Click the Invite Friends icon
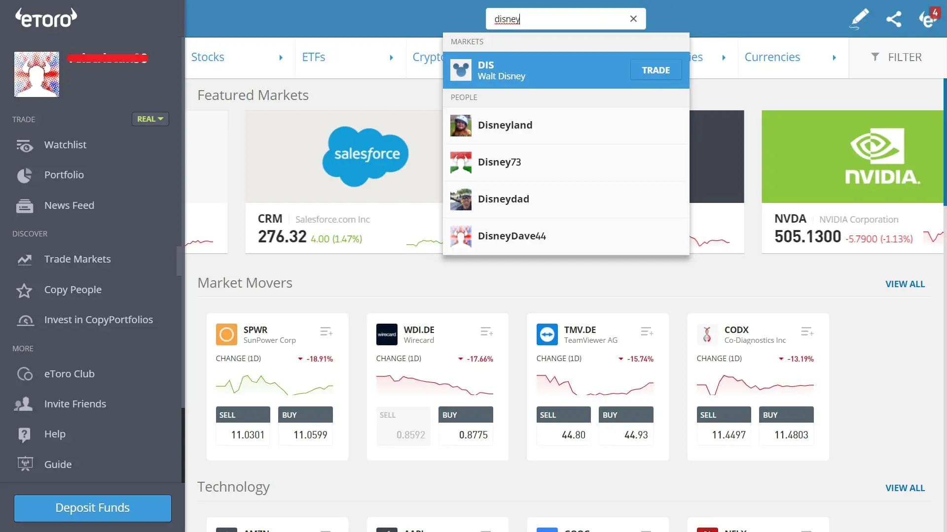 point(24,404)
